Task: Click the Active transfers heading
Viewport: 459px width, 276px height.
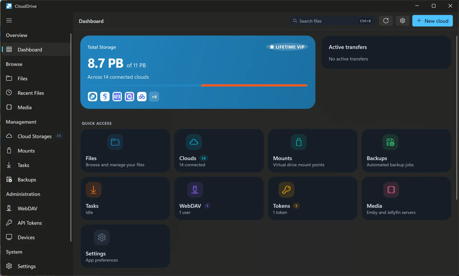Action: click(348, 47)
